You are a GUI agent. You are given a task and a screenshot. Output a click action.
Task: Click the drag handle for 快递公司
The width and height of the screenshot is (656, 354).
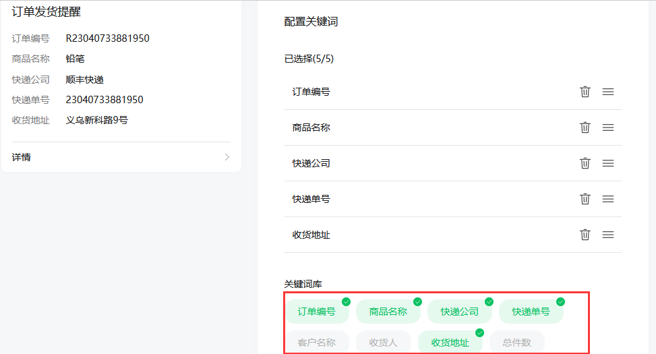click(x=608, y=163)
